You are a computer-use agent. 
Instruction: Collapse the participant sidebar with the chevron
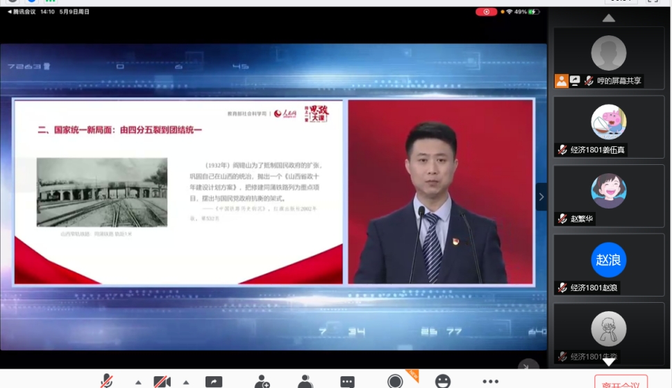[541, 197]
